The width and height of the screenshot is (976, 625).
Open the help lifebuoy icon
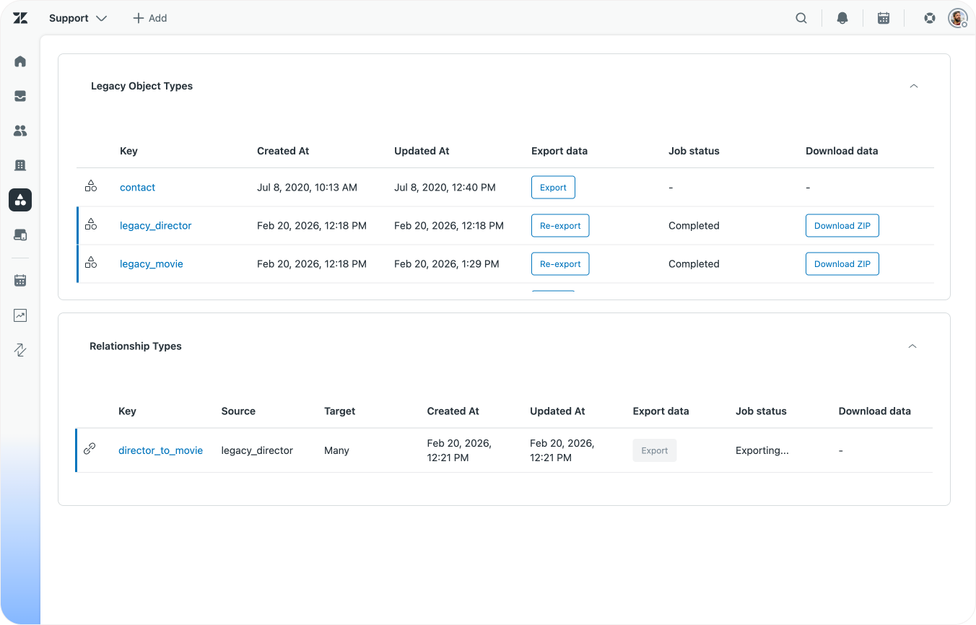[x=930, y=18]
